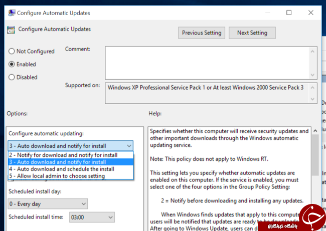Image resolution: width=326 pixels, height=231 pixels.
Task: Go to Next Setting
Action: coord(252,33)
